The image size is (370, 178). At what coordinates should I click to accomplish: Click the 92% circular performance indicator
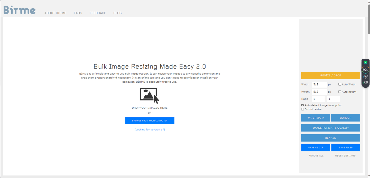pyautogui.click(x=365, y=70)
